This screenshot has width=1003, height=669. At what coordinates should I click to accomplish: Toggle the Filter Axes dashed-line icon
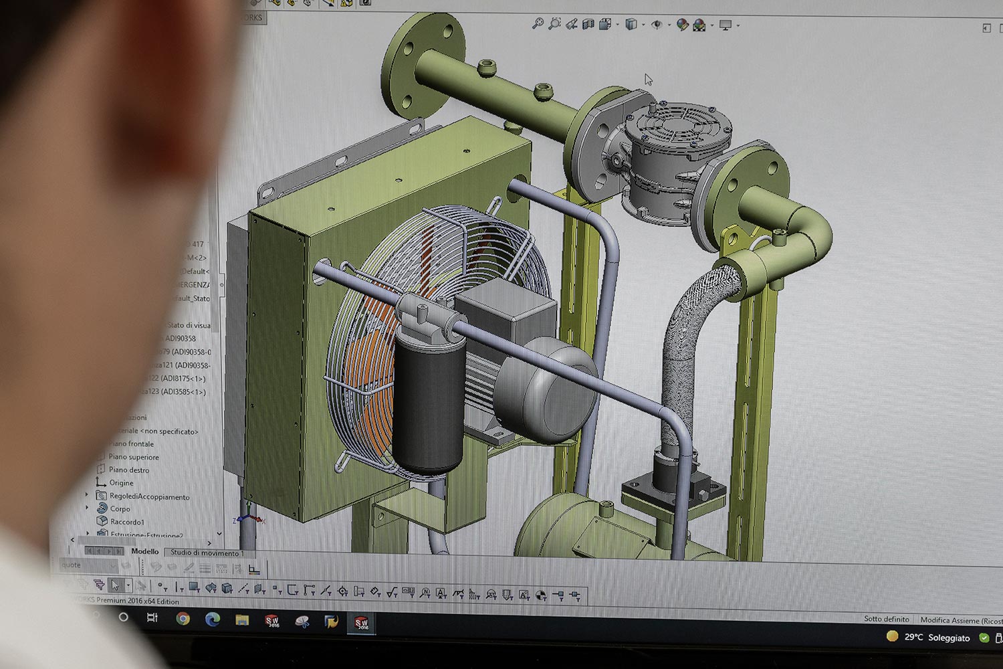coord(243,589)
